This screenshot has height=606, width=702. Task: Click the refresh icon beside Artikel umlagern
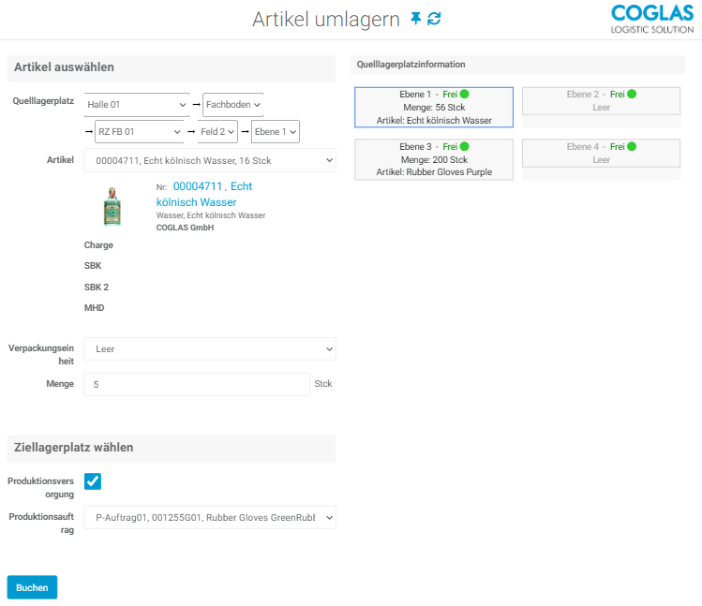434,19
